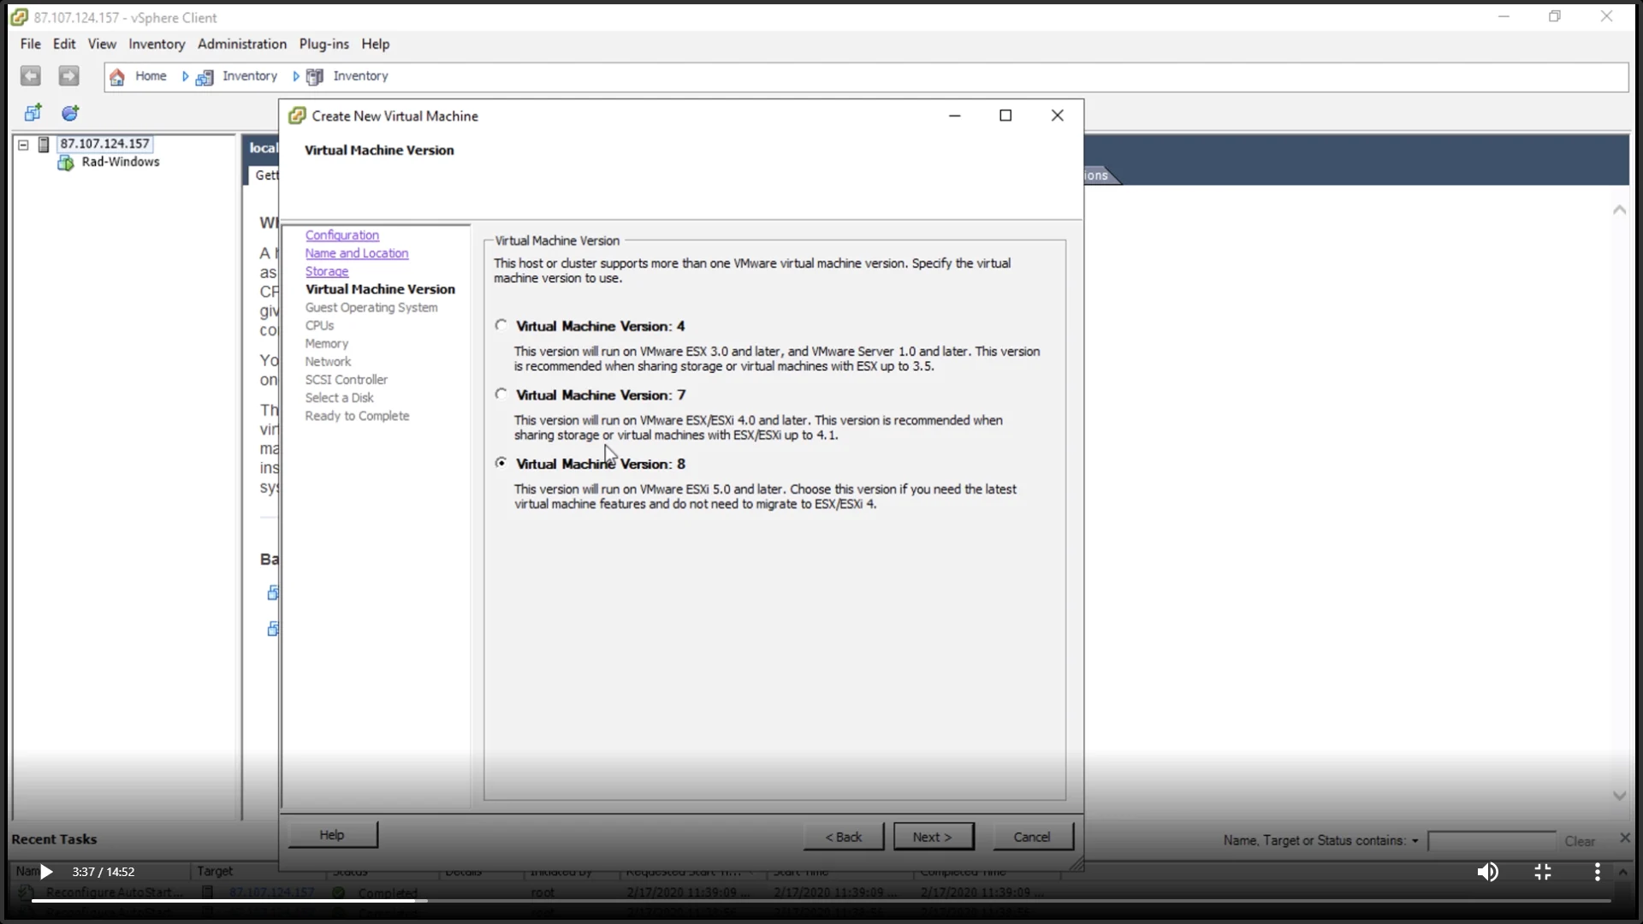Go to the Storage wizard step
Screen dimensions: 1643x924
coord(327,271)
